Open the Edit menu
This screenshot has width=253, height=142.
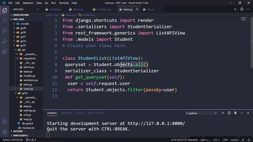17,3
